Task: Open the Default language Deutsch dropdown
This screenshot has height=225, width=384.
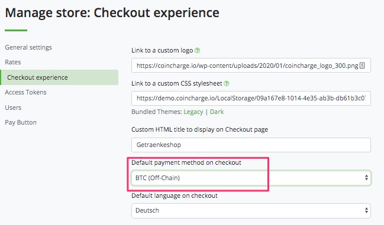Action: (x=251, y=211)
